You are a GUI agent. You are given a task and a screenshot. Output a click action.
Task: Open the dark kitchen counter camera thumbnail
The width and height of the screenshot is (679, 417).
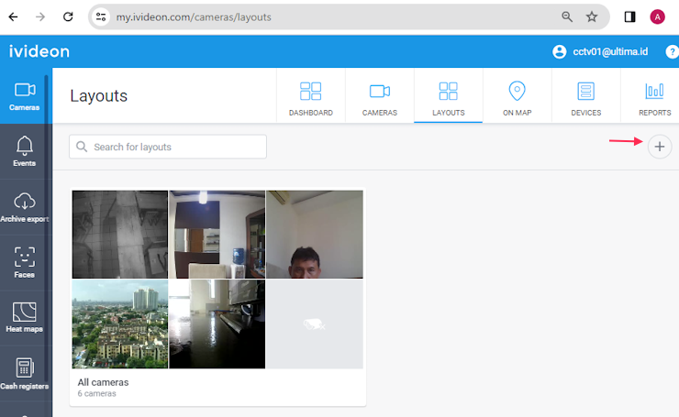click(217, 324)
